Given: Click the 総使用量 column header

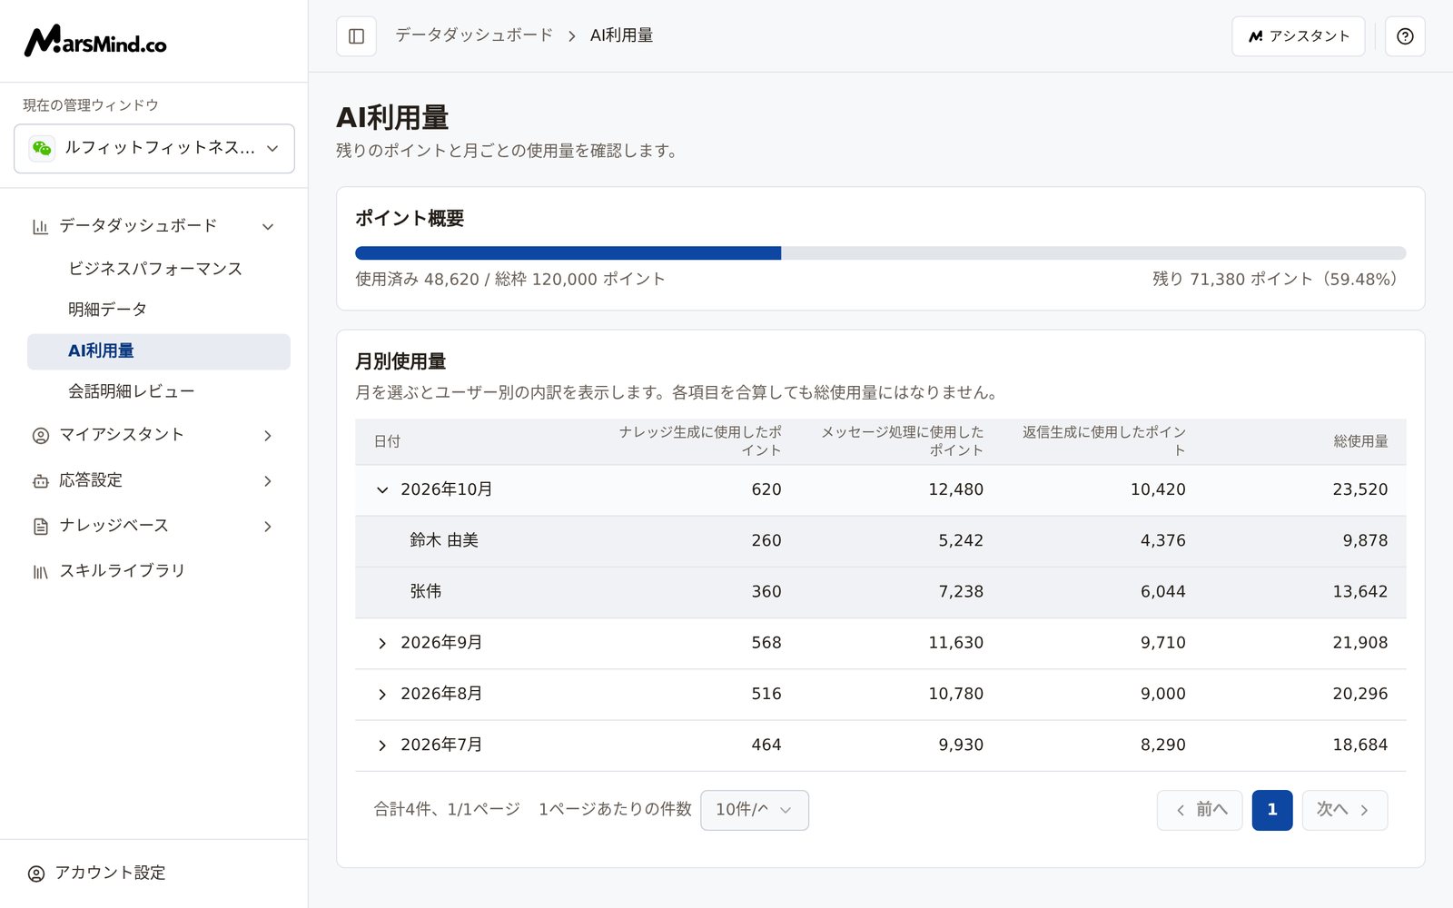Looking at the screenshot, I should 1360,441.
